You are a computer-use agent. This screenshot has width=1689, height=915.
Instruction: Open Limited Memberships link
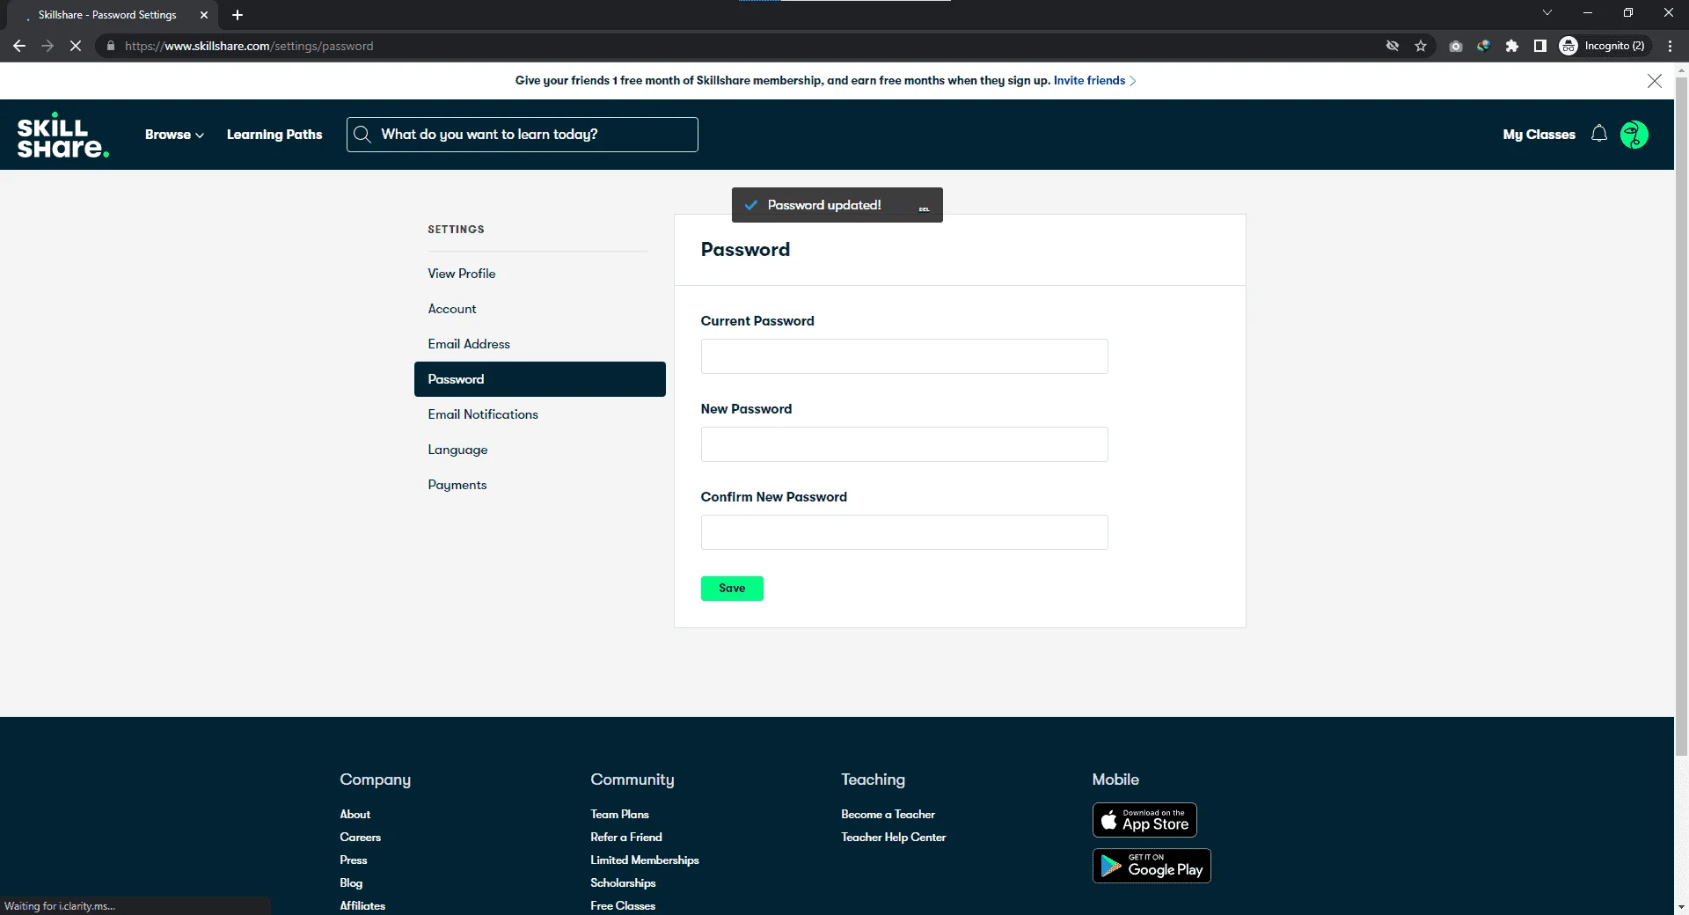645,860
